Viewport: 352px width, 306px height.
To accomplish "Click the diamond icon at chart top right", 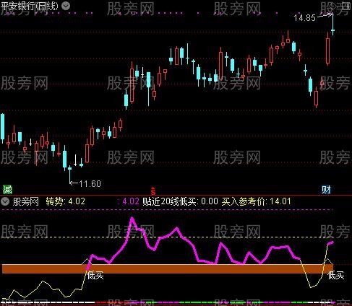I will pos(333,6).
